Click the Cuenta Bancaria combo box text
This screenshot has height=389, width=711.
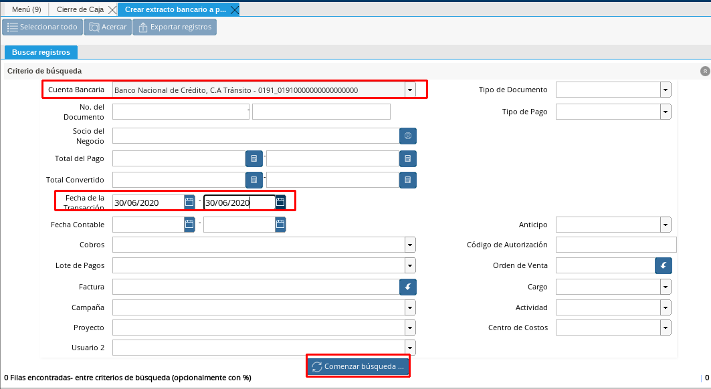258,90
